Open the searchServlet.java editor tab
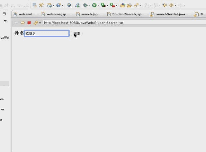This screenshot has height=152, width=206. tap(168, 14)
